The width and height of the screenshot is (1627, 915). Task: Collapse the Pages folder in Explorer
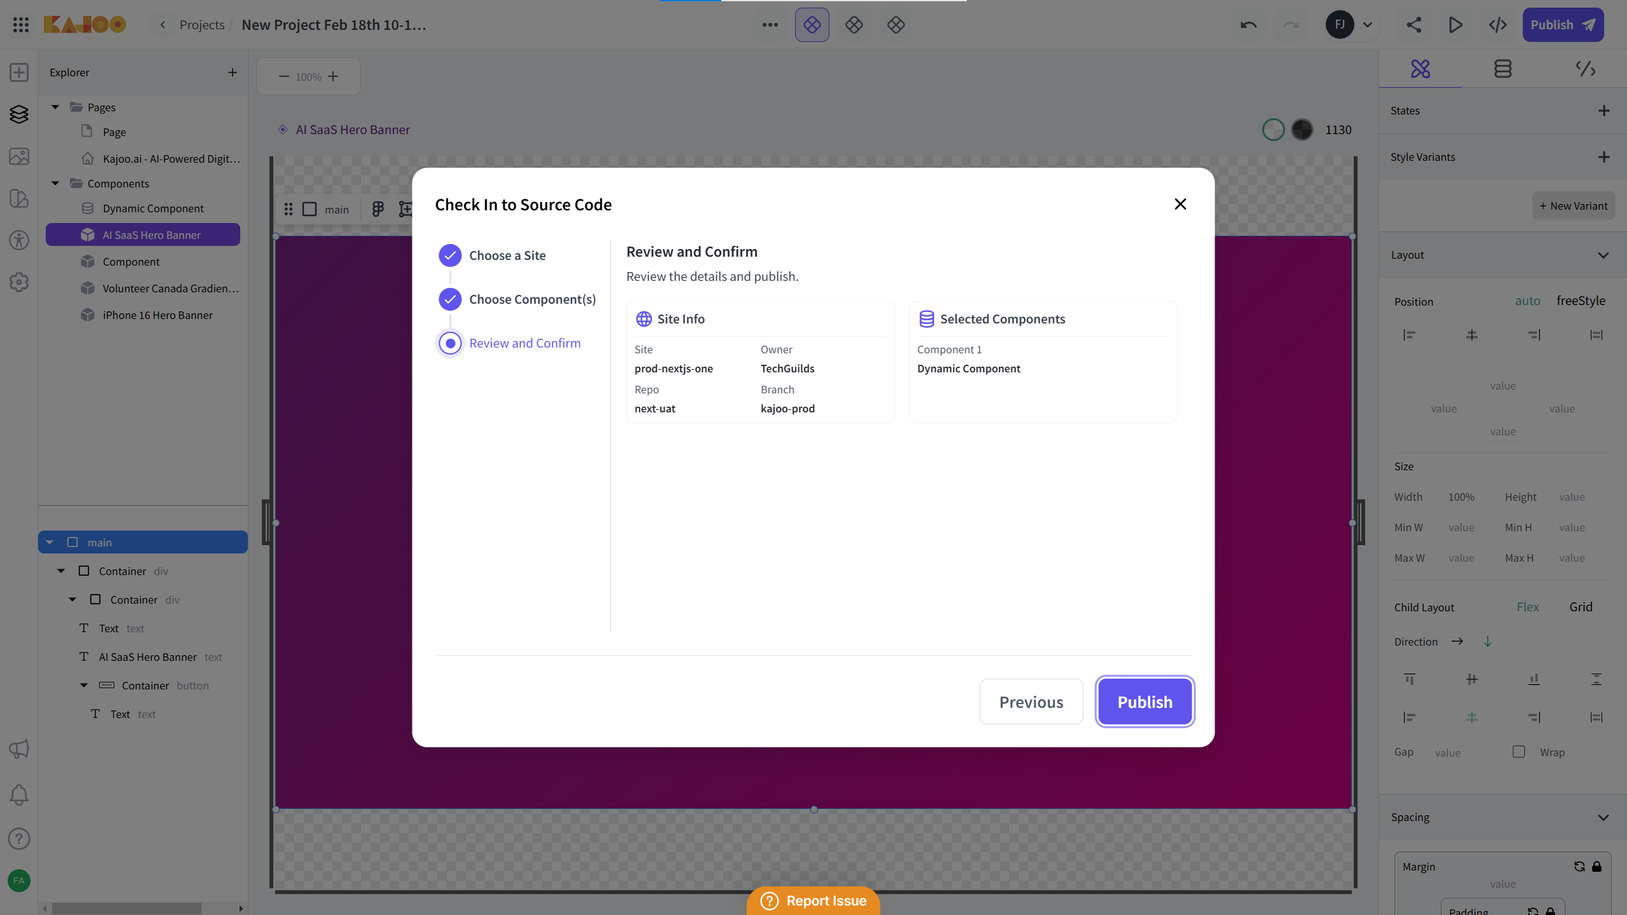pos(55,107)
